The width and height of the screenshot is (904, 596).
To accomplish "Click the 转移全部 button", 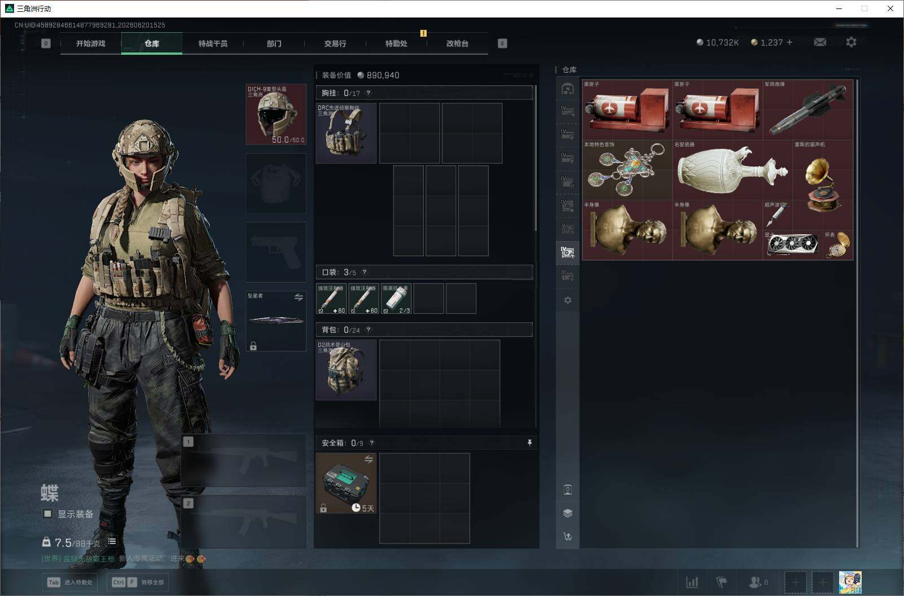I will tap(138, 582).
